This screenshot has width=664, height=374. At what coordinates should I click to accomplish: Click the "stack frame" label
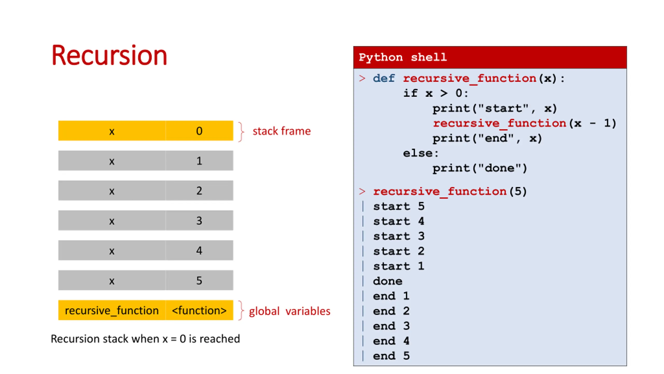pyautogui.click(x=281, y=131)
